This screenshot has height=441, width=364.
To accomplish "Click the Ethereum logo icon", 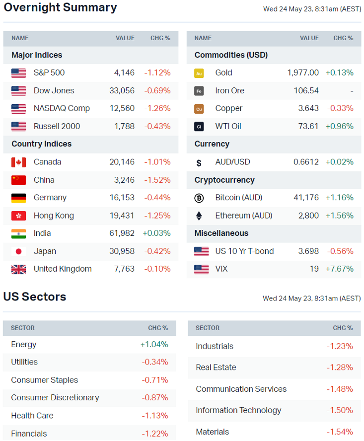I will [x=199, y=216].
